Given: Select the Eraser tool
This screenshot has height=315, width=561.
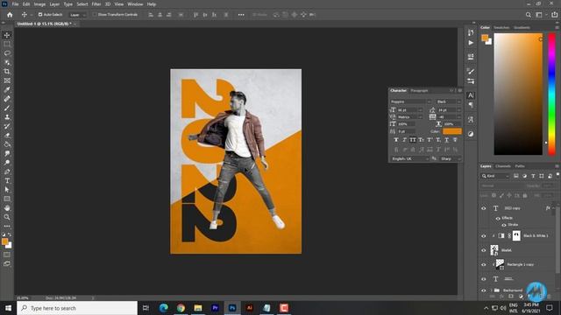Looking at the screenshot, I should pos(7,136).
